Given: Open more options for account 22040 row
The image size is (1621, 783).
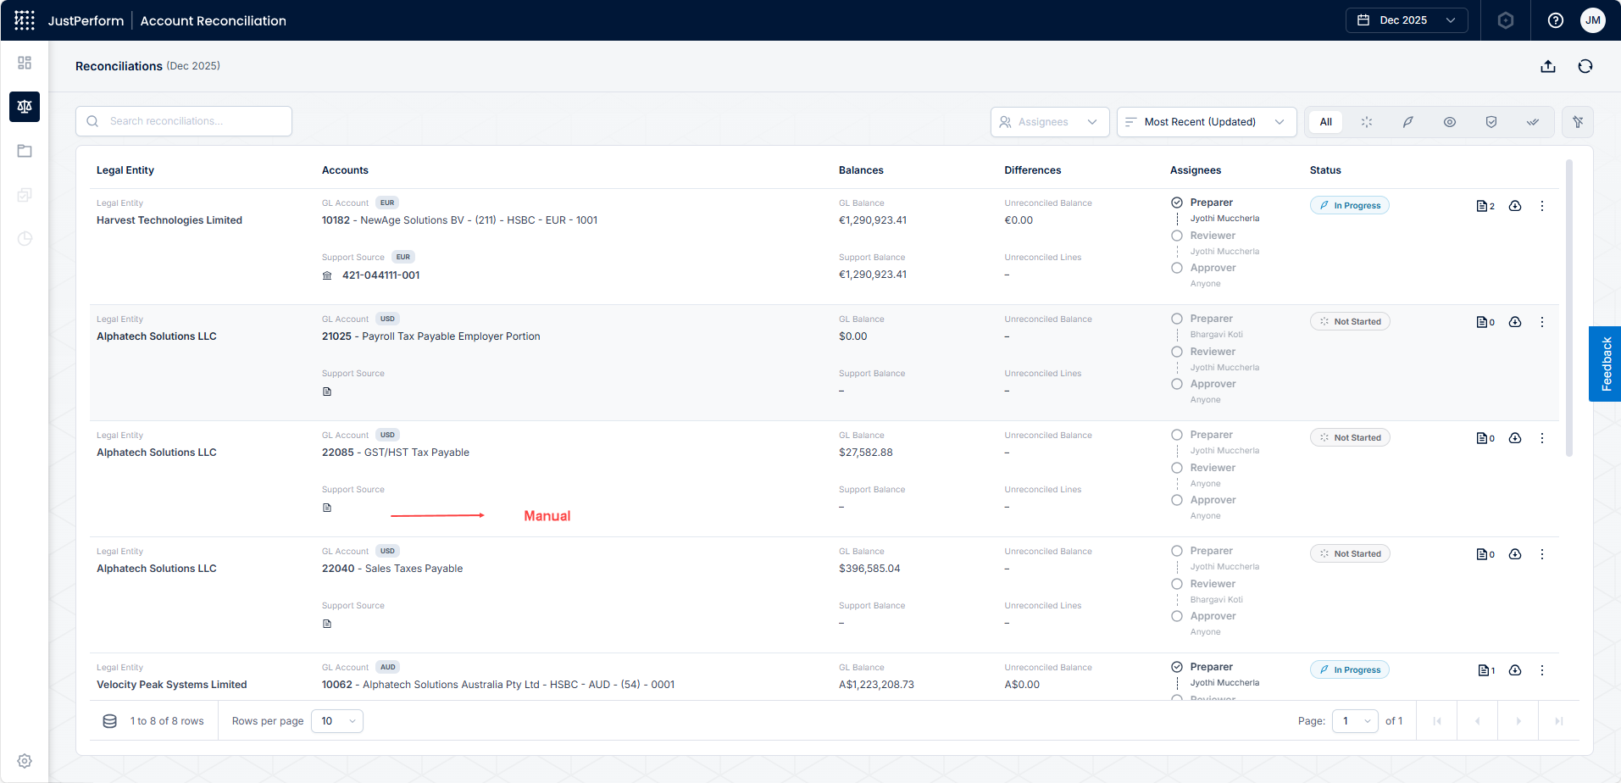Looking at the screenshot, I should click(x=1542, y=554).
